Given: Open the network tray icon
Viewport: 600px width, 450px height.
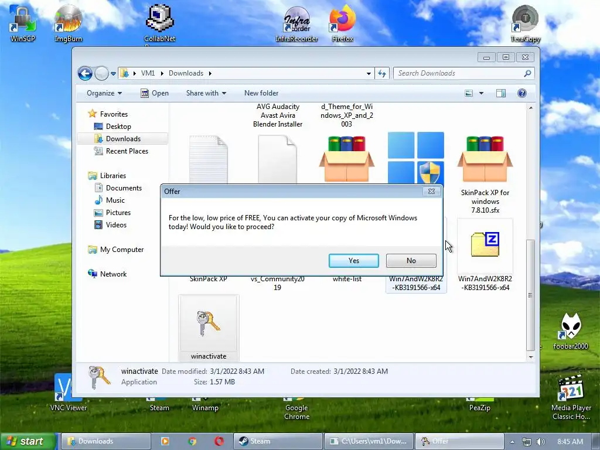Looking at the screenshot, I should click(527, 442).
